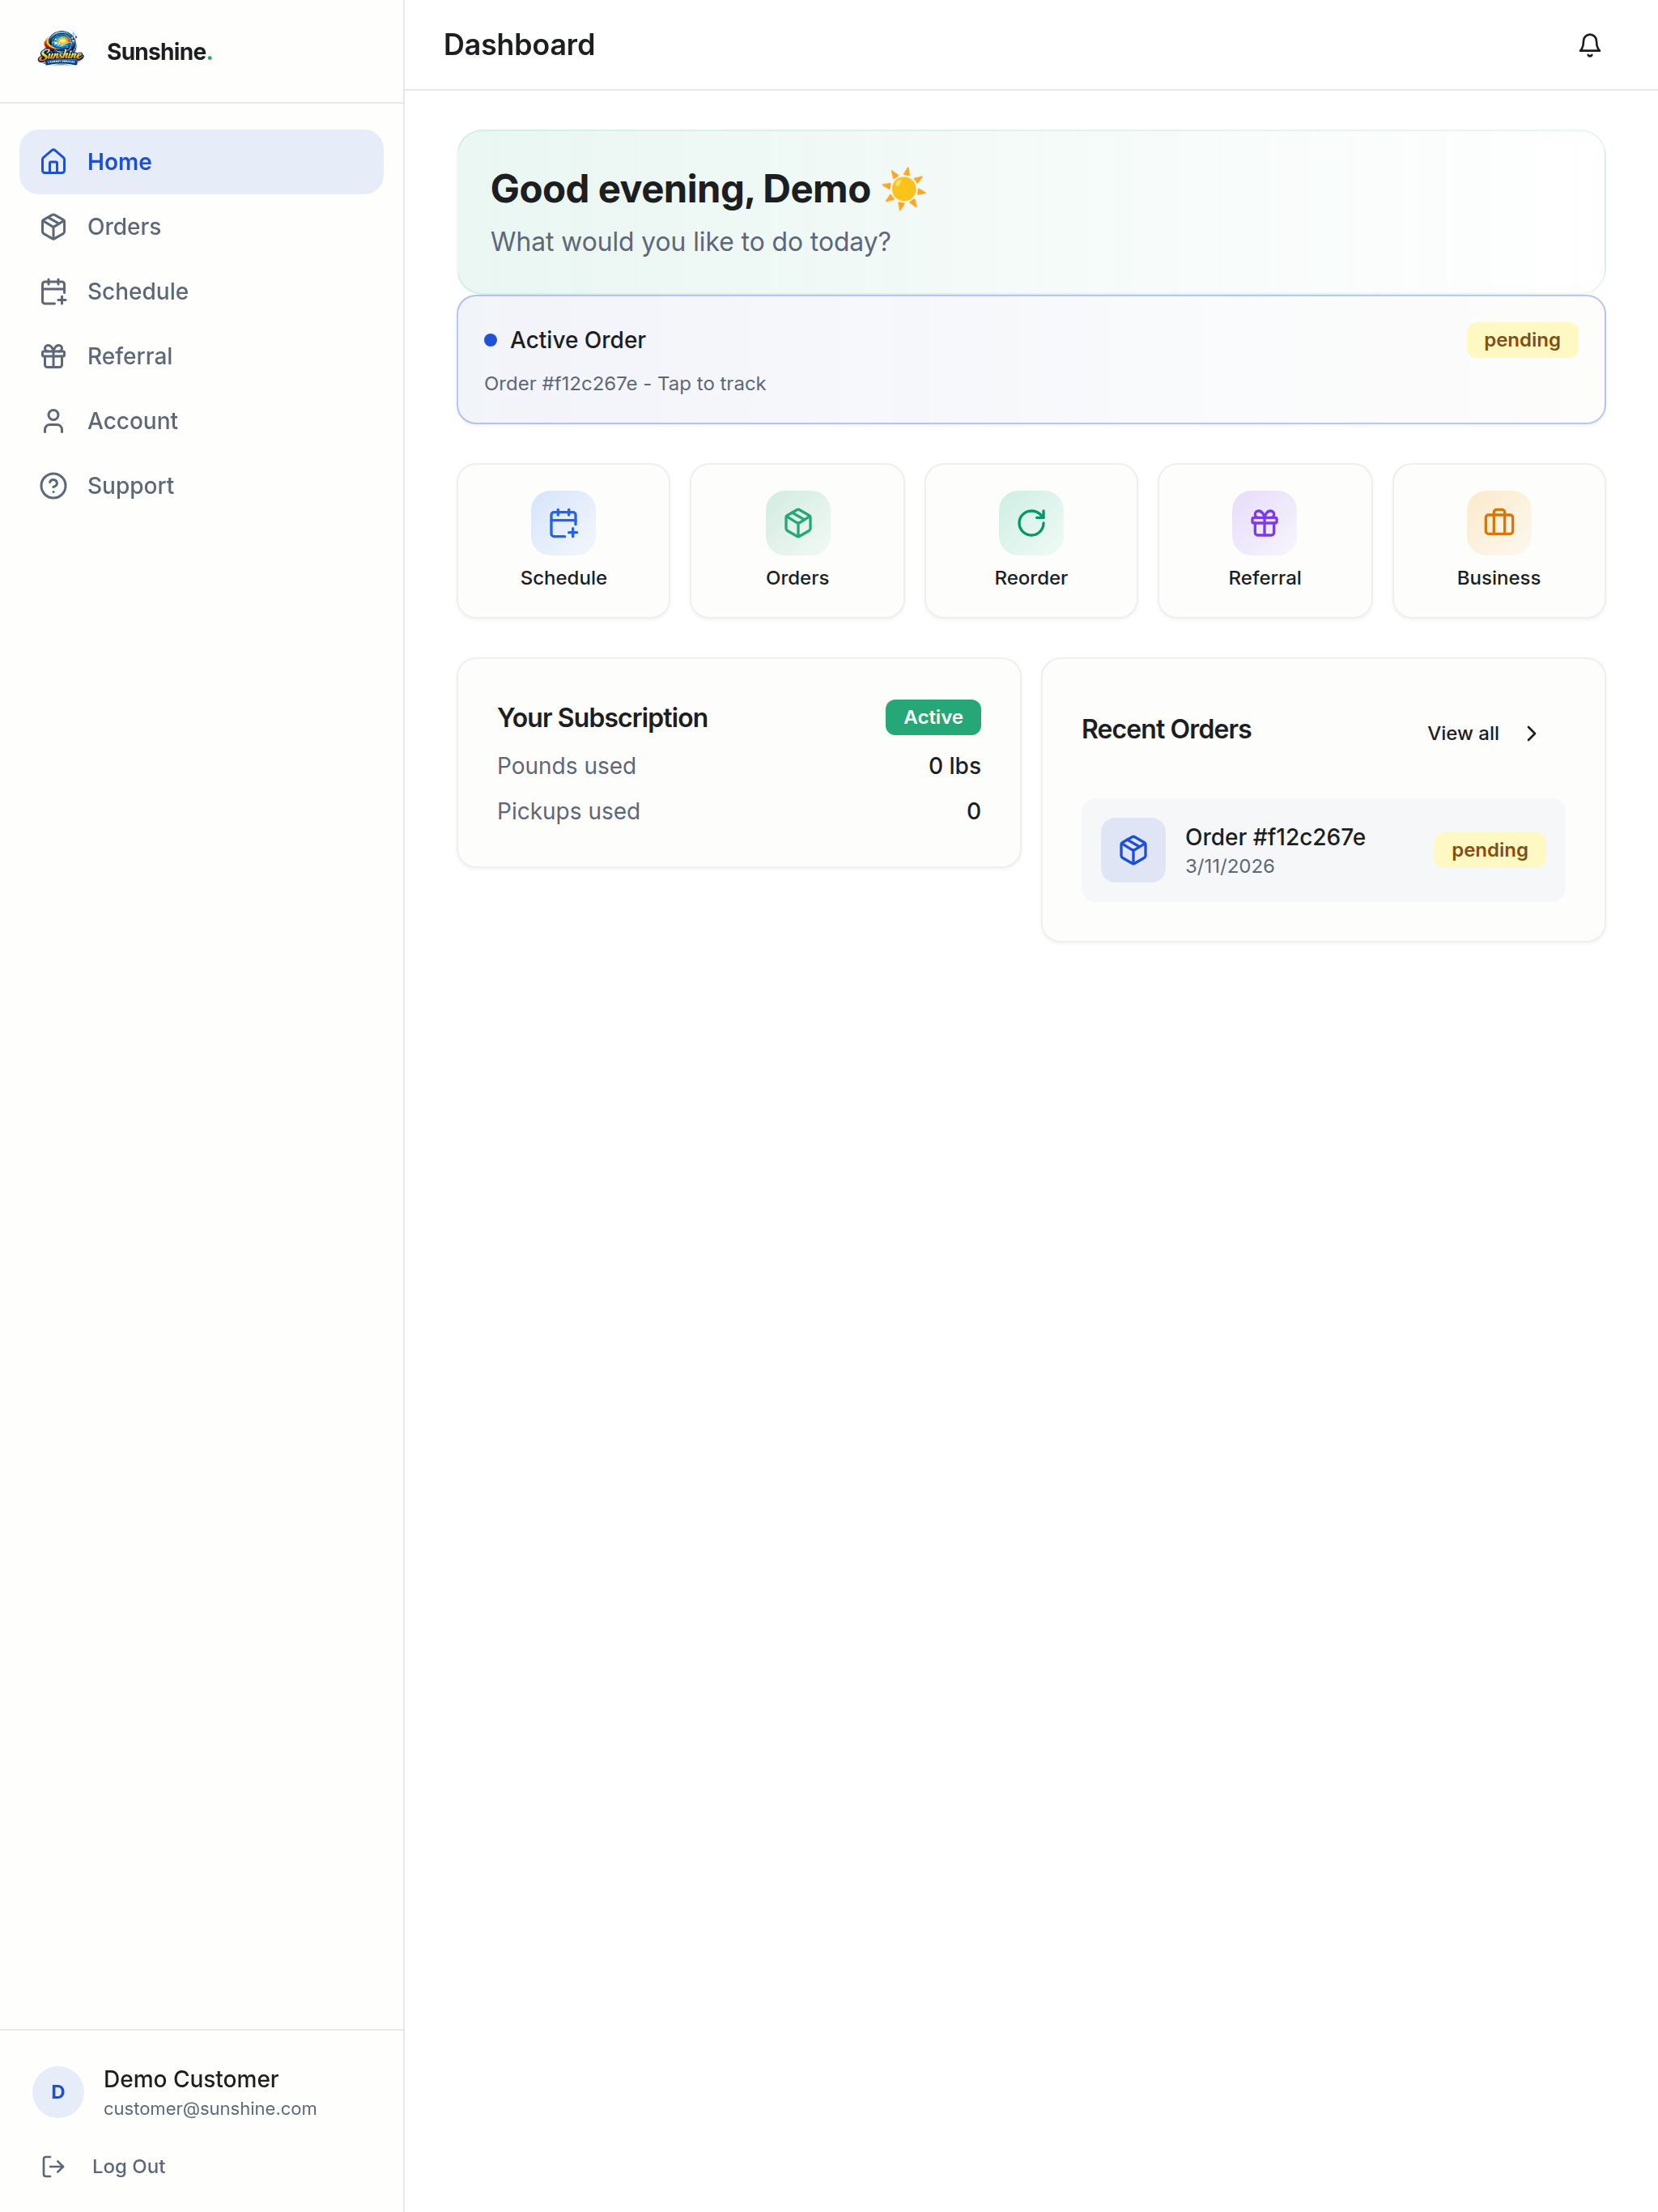Click the Account person icon in sidebar
This screenshot has height=2212, width=1658.
tap(53, 421)
